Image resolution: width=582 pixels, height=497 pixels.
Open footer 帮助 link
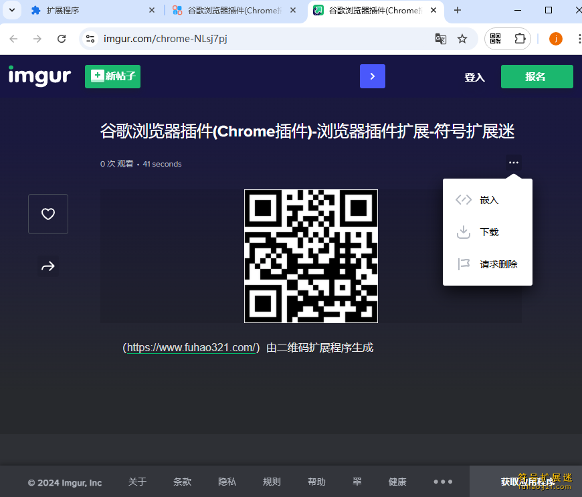tap(316, 482)
